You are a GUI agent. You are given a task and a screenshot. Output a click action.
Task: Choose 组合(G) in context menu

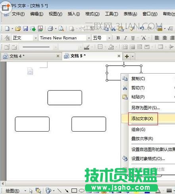click(148, 129)
